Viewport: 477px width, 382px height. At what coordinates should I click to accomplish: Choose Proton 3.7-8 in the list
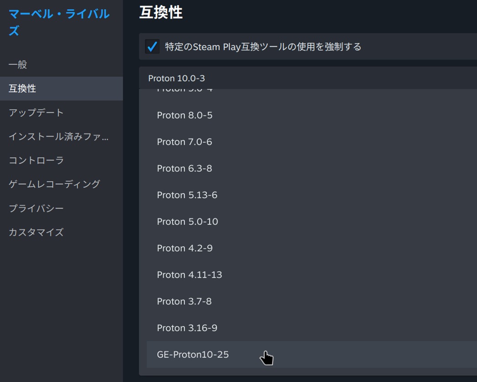(184, 301)
